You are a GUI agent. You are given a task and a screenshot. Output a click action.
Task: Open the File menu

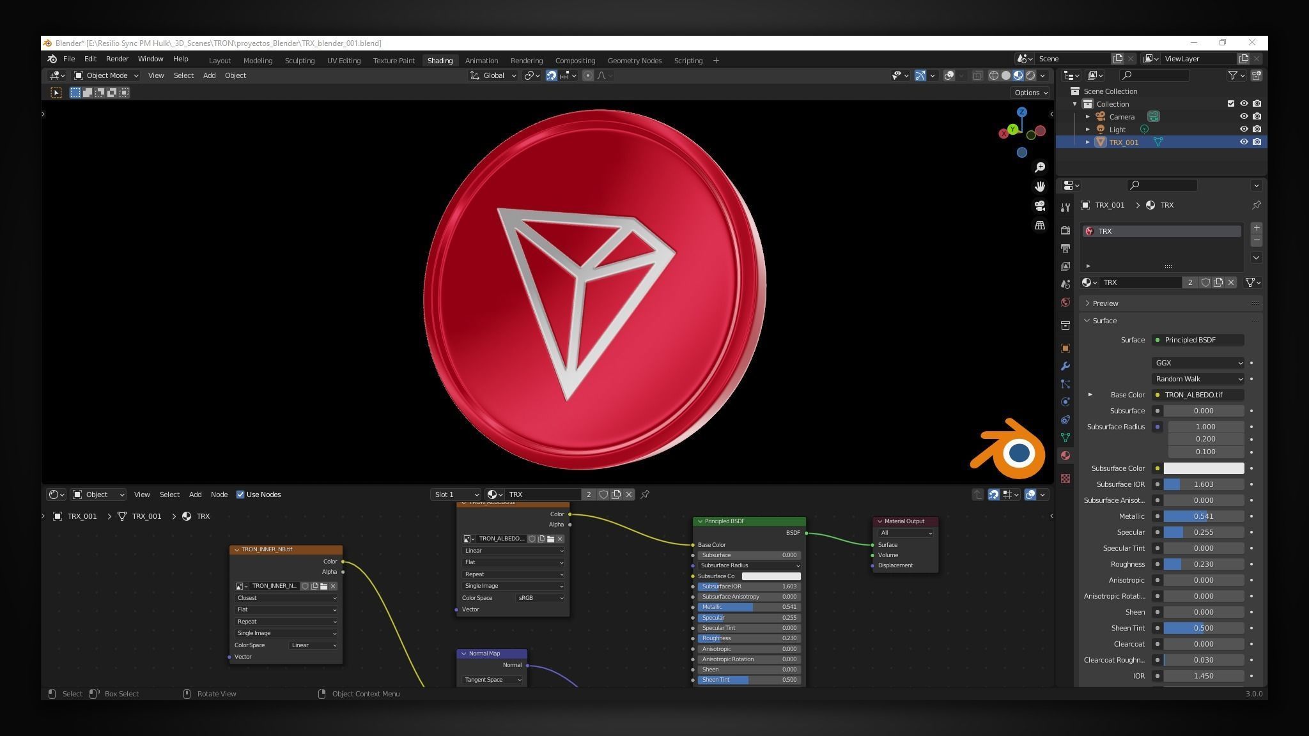coord(69,59)
